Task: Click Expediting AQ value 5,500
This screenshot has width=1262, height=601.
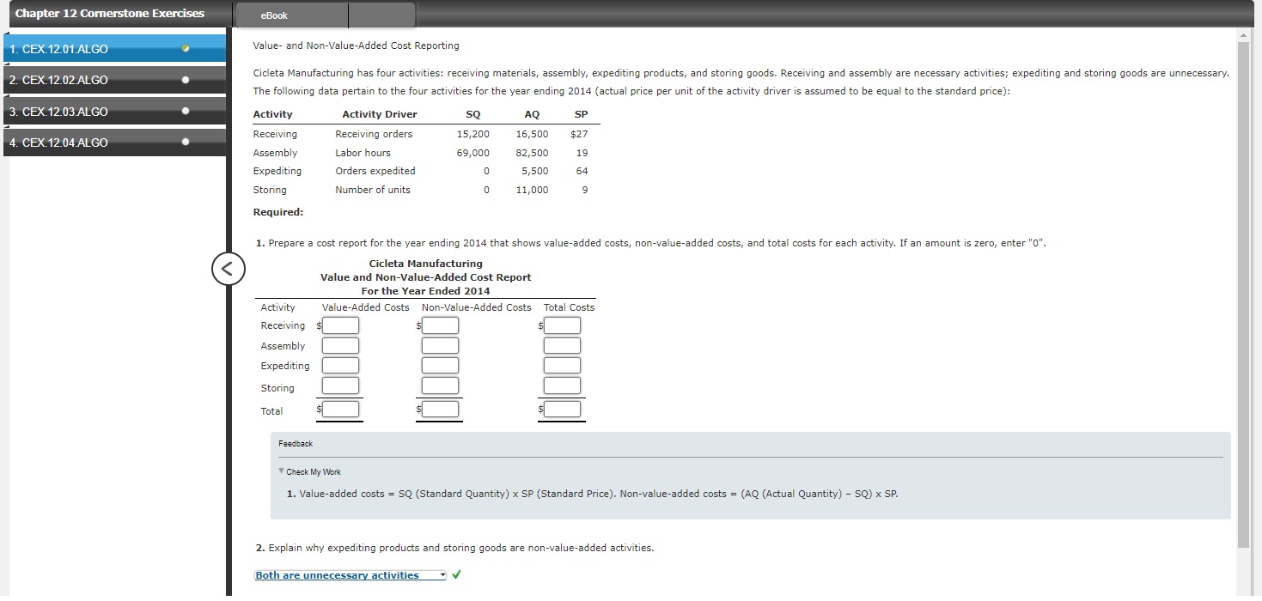Action: (x=534, y=171)
